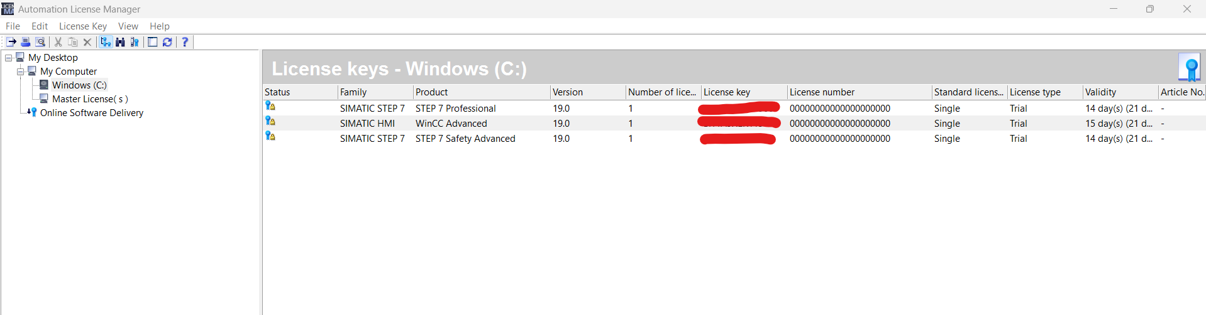This screenshot has width=1206, height=315.
Task: Click Trial license type in STEP 7 Professional row
Action: (x=1018, y=109)
